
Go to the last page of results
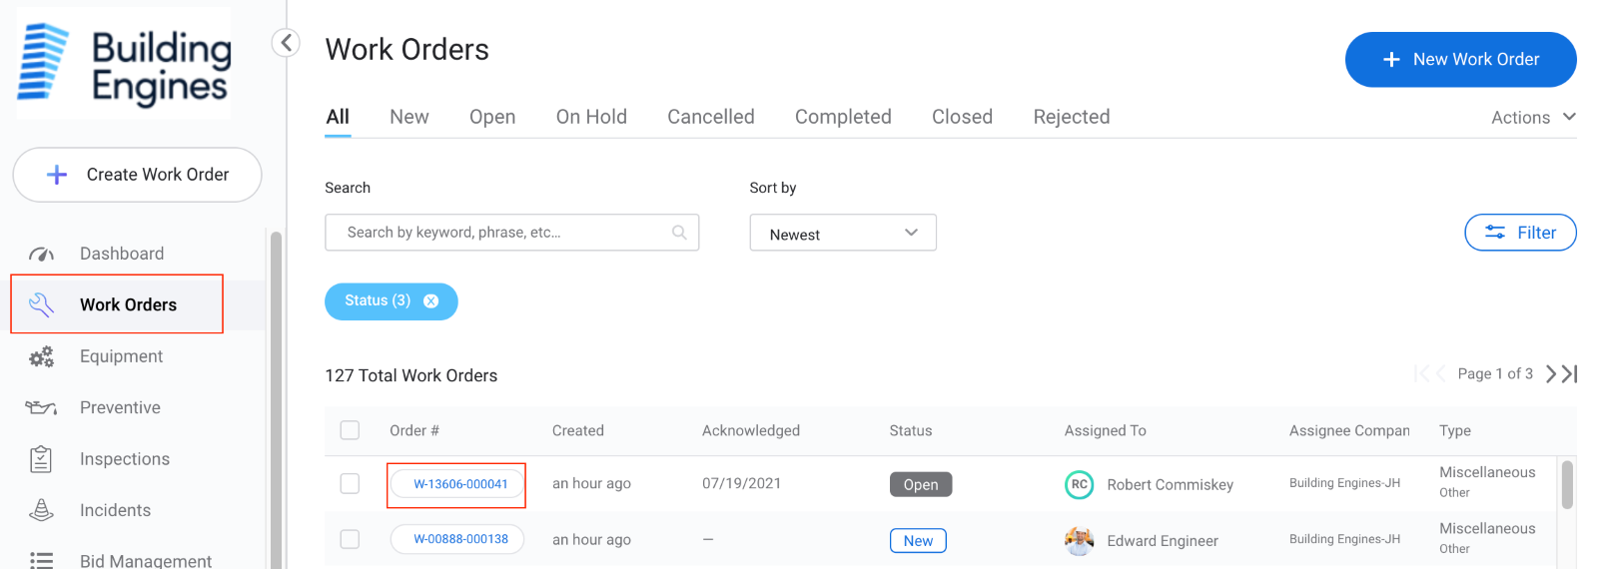pyautogui.click(x=1570, y=373)
